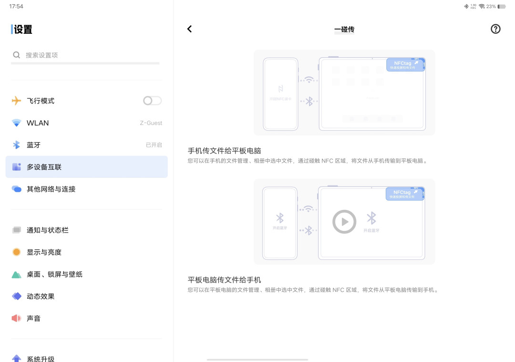
Task: Click the 平板电脑传文件给手机 heading
Action: [x=224, y=280]
